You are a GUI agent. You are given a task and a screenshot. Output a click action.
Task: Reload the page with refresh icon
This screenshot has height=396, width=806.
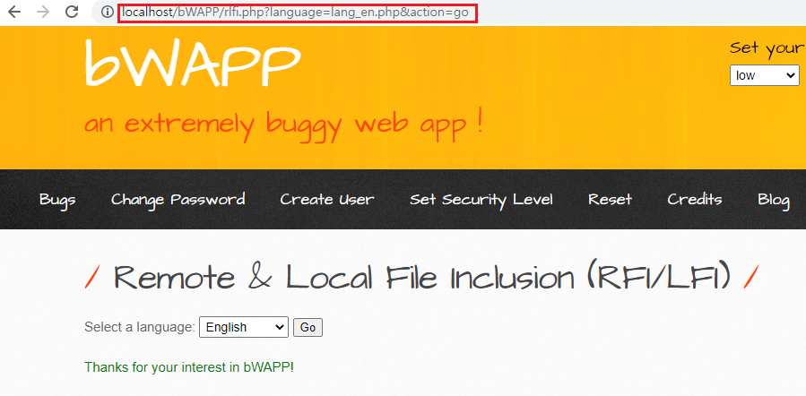(x=72, y=12)
